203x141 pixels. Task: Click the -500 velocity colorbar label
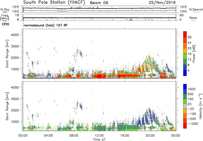coord(192,119)
